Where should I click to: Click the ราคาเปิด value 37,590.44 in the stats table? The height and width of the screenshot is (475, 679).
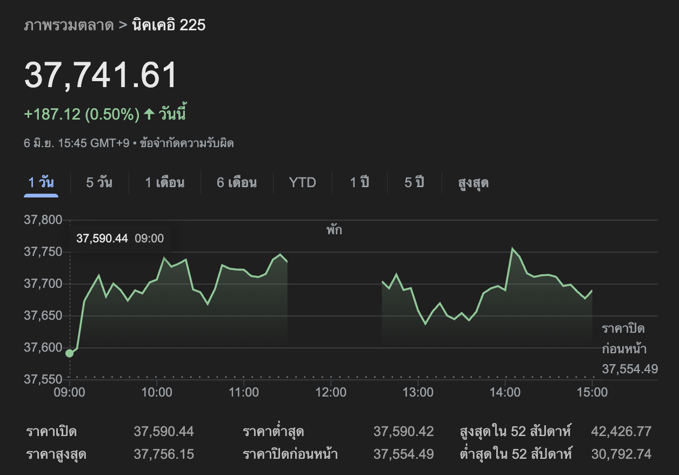point(164,432)
